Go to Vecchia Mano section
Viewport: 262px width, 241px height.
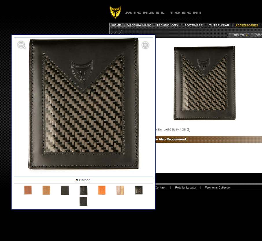(x=139, y=26)
